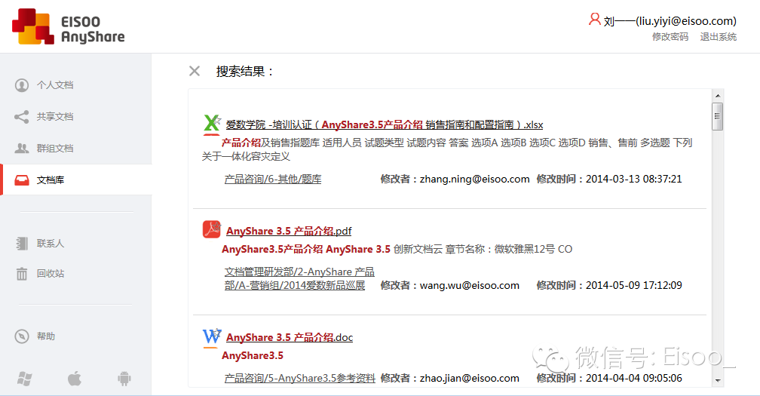Click the Android client icon

[124, 379]
